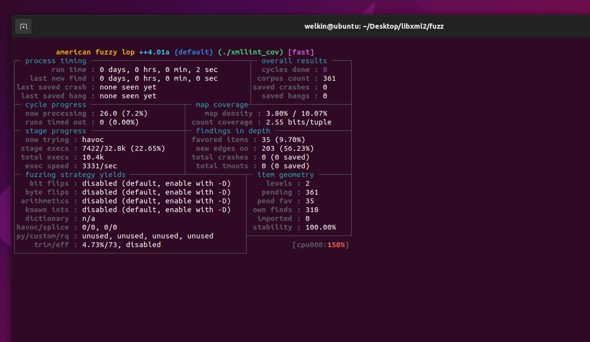Click the favored items value '35 (9.70%)'
Screen dimensions: 590x342
284,140
